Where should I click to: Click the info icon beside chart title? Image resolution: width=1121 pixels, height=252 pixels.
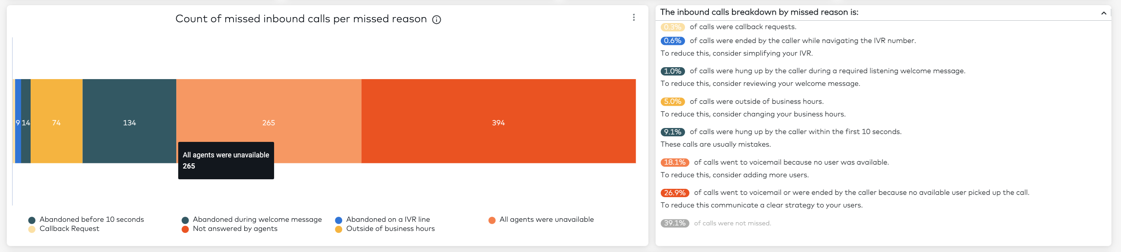point(436,19)
